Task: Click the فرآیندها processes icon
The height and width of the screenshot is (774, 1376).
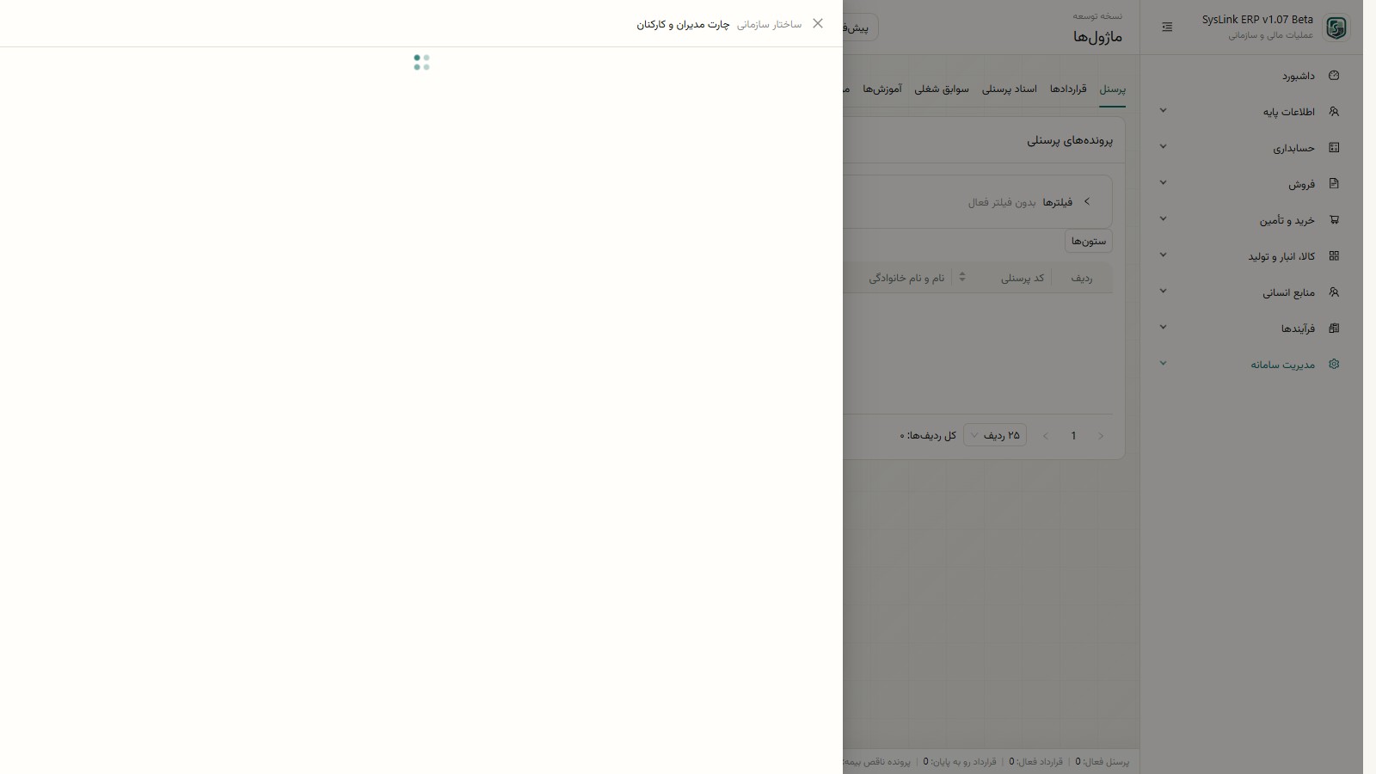Action: pyautogui.click(x=1334, y=329)
